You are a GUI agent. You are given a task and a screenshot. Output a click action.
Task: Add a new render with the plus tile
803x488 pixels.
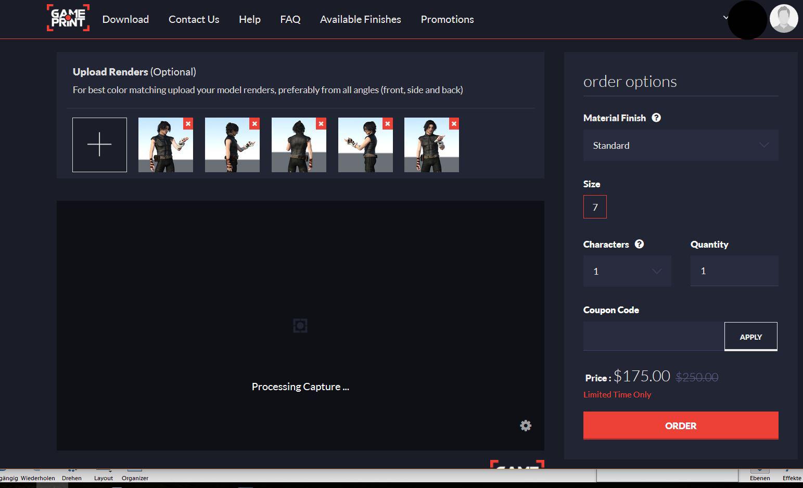point(99,145)
